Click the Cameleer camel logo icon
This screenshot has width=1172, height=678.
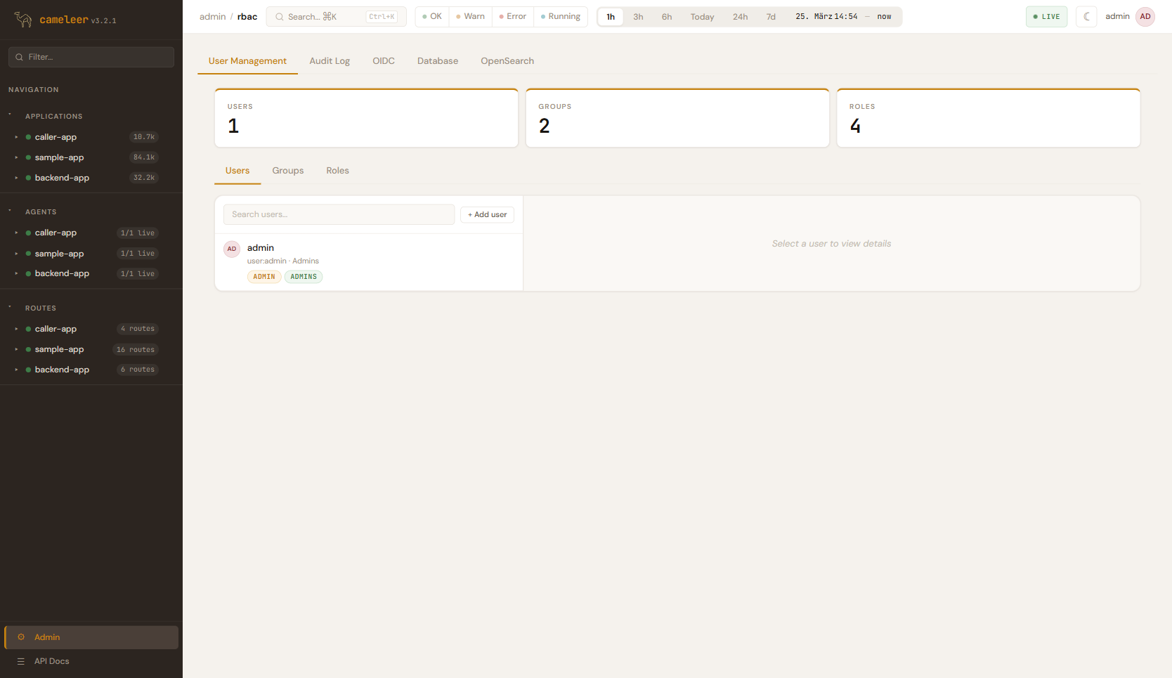point(23,20)
